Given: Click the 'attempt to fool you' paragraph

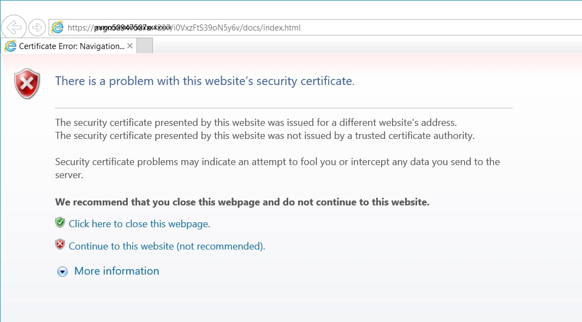Looking at the screenshot, I should click(278, 168).
